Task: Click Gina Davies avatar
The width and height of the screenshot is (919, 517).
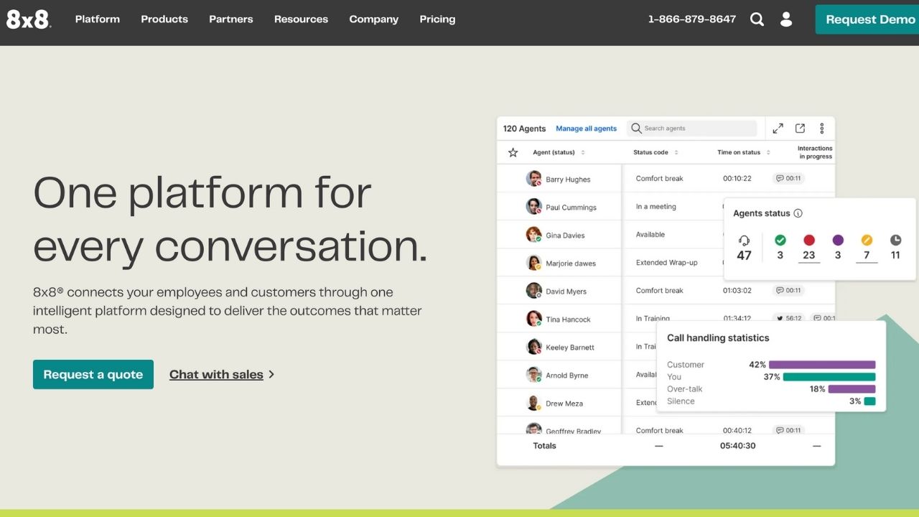Action: (533, 235)
